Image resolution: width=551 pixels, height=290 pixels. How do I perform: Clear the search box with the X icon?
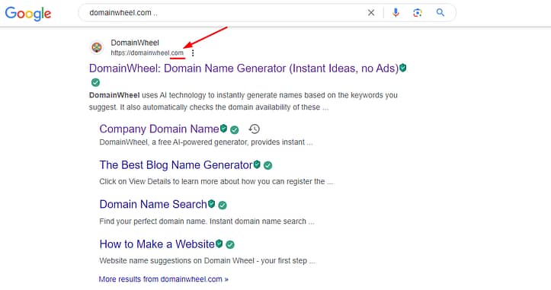pos(371,13)
